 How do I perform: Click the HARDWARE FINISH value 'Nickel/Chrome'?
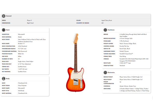124,51
